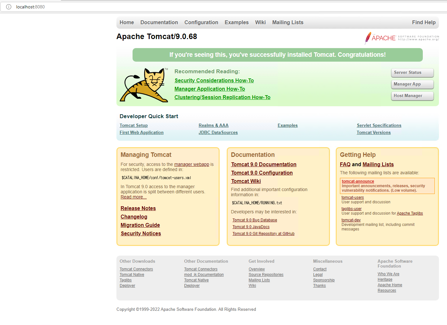This screenshot has height=325, width=447.
Task: Open the Taglibs download link
Action: click(x=125, y=280)
